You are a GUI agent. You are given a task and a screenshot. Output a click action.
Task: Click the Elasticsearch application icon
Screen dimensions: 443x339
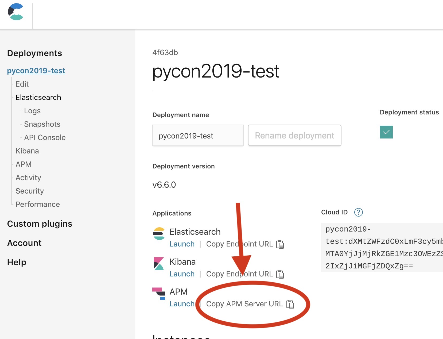pyautogui.click(x=159, y=234)
